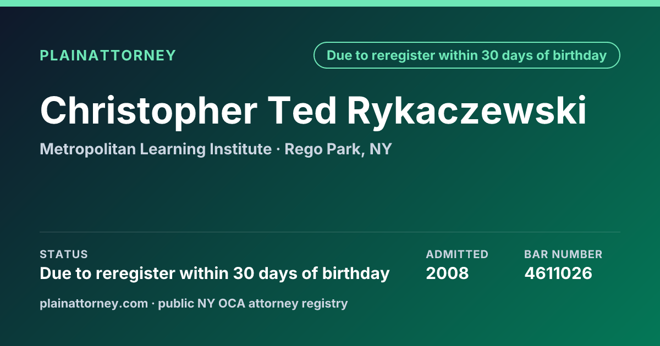
Task: Select the bar number 4611026
Action: tap(558, 274)
